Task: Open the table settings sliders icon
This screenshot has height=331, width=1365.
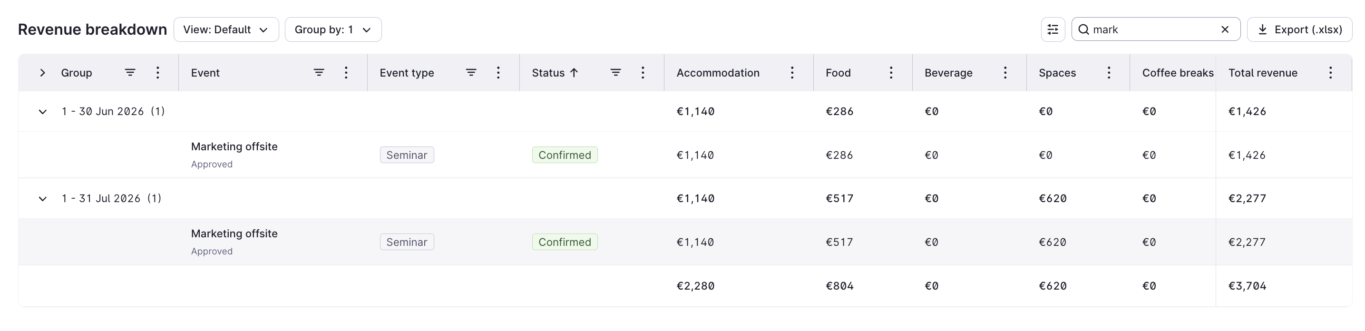Action: (1053, 29)
